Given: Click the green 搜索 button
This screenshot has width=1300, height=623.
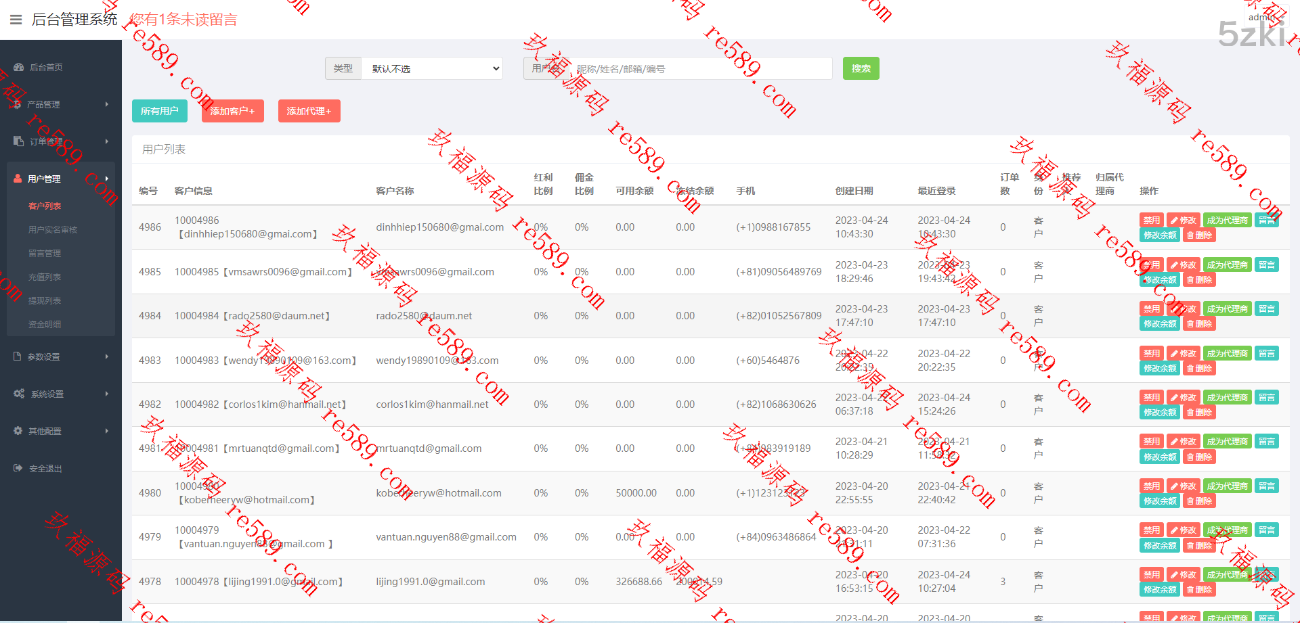Looking at the screenshot, I should coord(861,68).
